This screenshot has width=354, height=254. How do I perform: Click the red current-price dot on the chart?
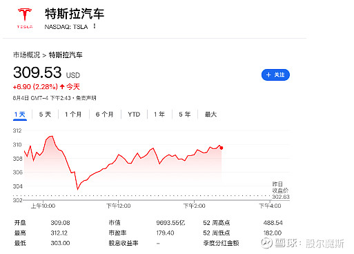point(222,148)
